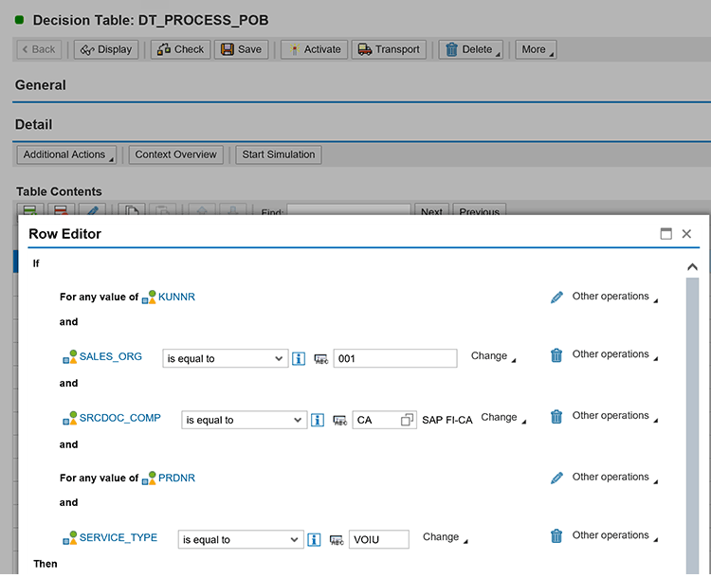Click the trash icon in the SALES_ORG row
This screenshot has width=711, height=578.
pyautogui.click(x=556, y=355)
